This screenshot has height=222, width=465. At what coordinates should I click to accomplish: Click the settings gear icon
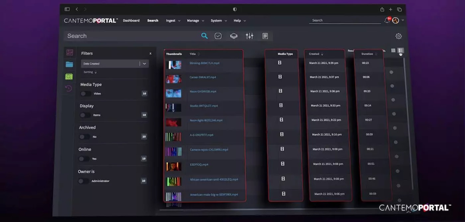399,36
